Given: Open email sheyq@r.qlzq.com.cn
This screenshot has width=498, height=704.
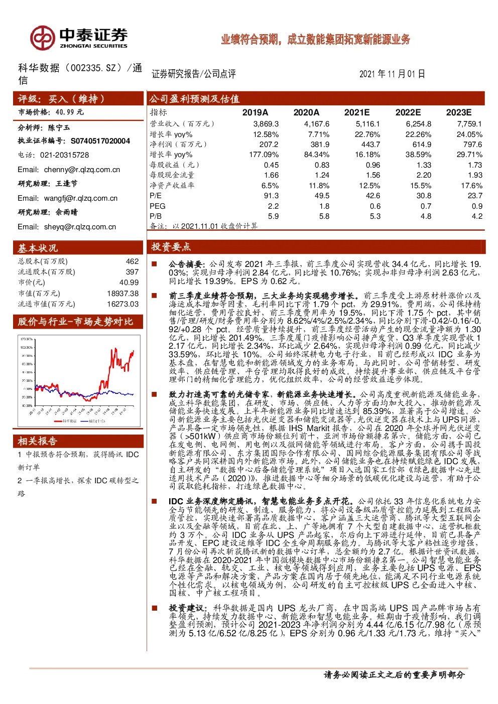Looking at the screenshot, I should point(80,227).
